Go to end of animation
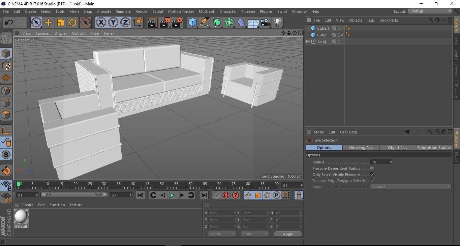 [204, 195]
